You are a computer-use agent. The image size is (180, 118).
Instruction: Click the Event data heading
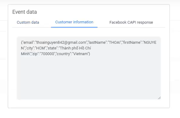pos(25,12)
